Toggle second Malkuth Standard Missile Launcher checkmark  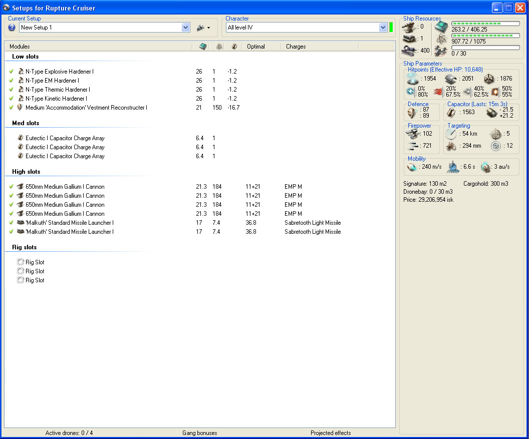click(11, 232)
